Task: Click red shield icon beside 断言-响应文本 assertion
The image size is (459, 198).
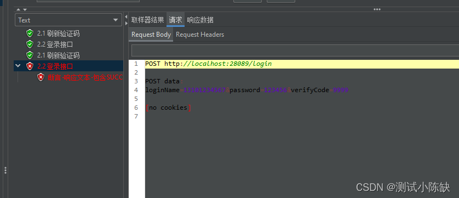Action: click(x=41, y=77)
